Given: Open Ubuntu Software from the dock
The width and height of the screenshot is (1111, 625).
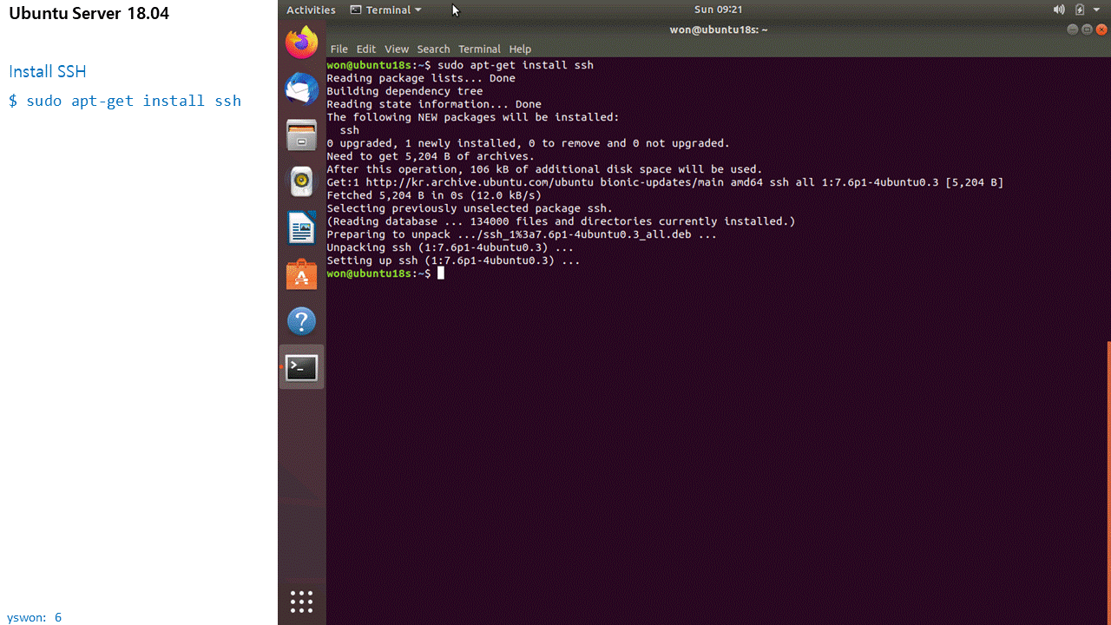Looking at the screenshot, I should click(x=301, y=274).
